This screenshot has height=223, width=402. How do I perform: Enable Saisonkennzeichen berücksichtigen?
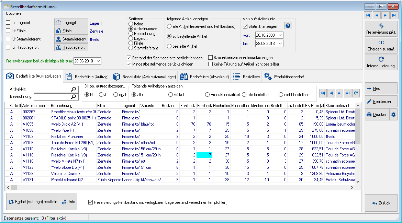point(211,58)
